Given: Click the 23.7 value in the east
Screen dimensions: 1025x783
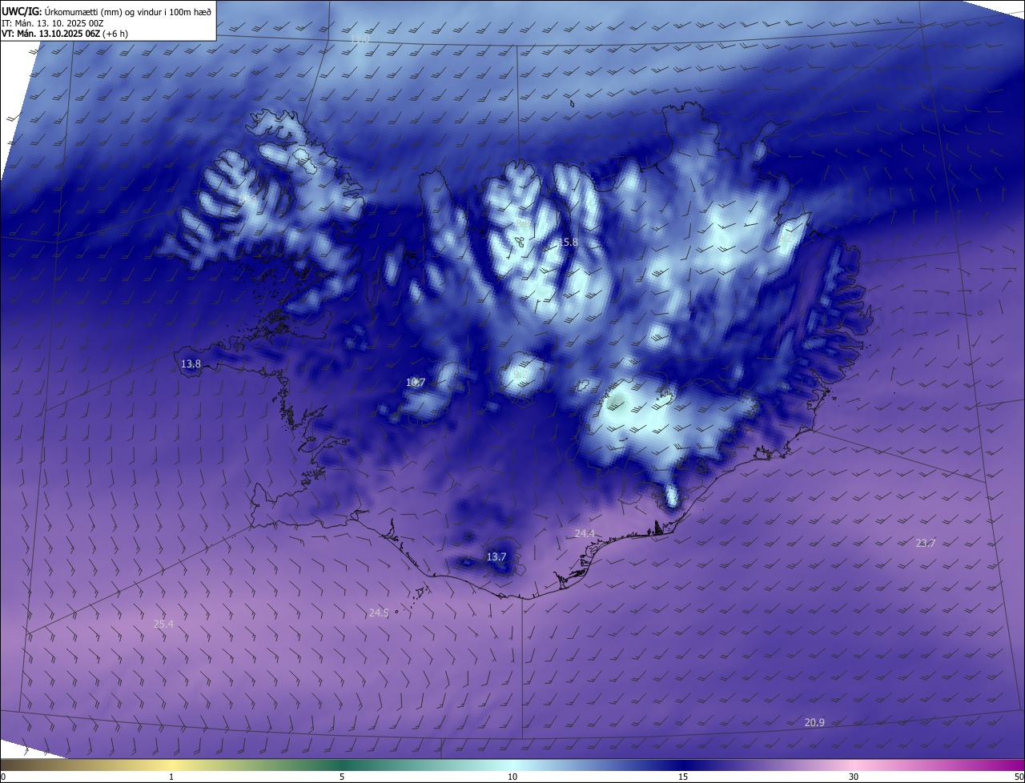Looking at the screenshot, I should pyautogui.click(x=925, y=543).
